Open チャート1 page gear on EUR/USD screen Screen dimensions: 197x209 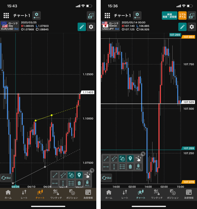(x=36, y=15)
